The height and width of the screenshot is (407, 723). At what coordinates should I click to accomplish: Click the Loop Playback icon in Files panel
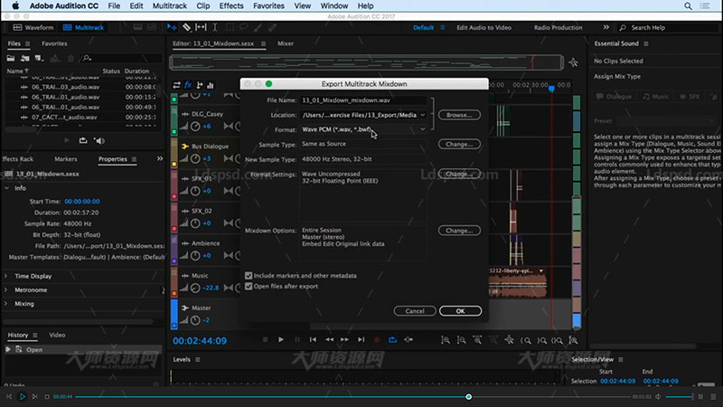click(x=83, y=141)
